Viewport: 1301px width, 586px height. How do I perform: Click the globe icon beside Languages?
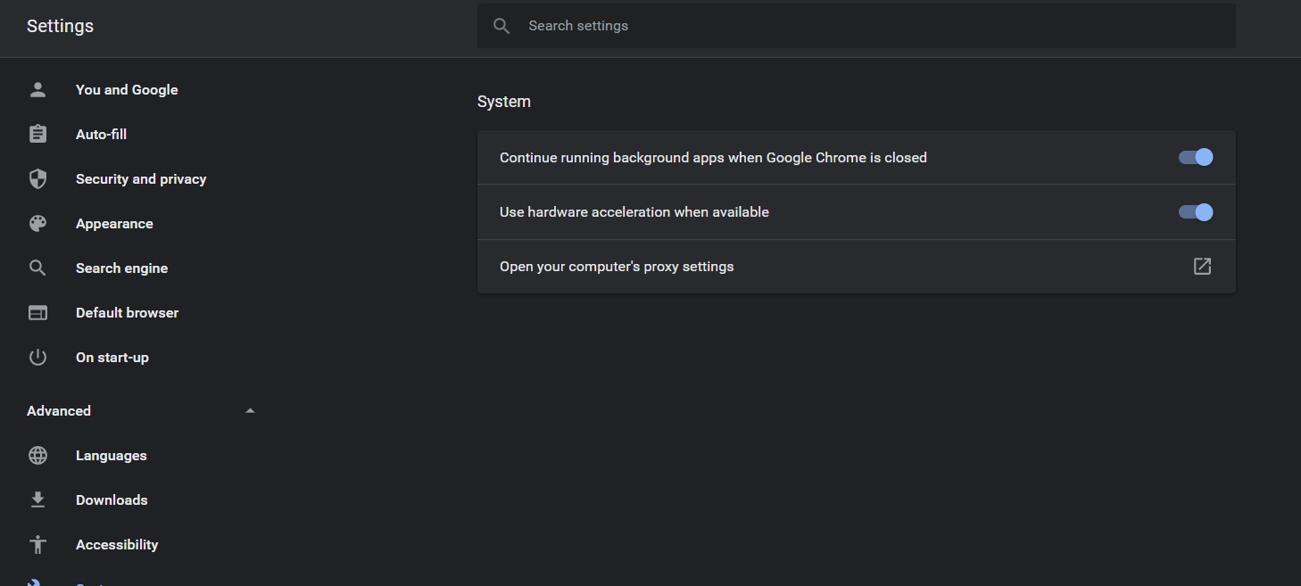tap(37, 456)
